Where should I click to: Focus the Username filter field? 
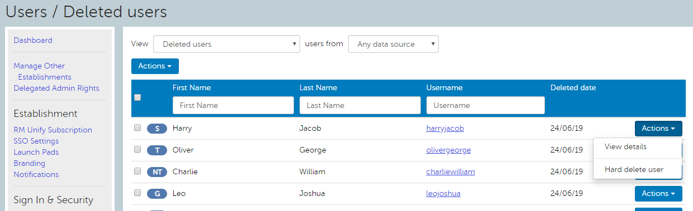pos(486,105)
